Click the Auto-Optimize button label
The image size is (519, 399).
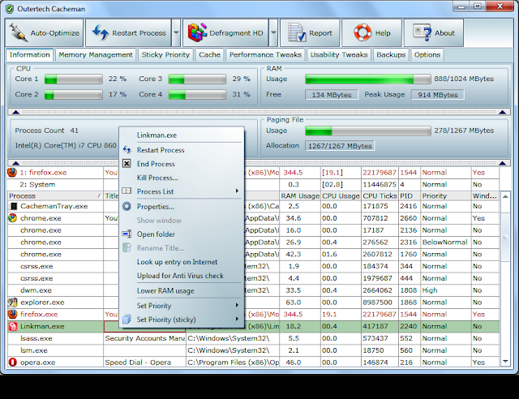[55, 33]
